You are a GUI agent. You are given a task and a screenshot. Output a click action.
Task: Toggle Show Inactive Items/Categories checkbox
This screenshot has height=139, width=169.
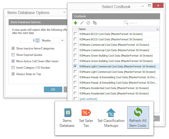coord(13,48)
